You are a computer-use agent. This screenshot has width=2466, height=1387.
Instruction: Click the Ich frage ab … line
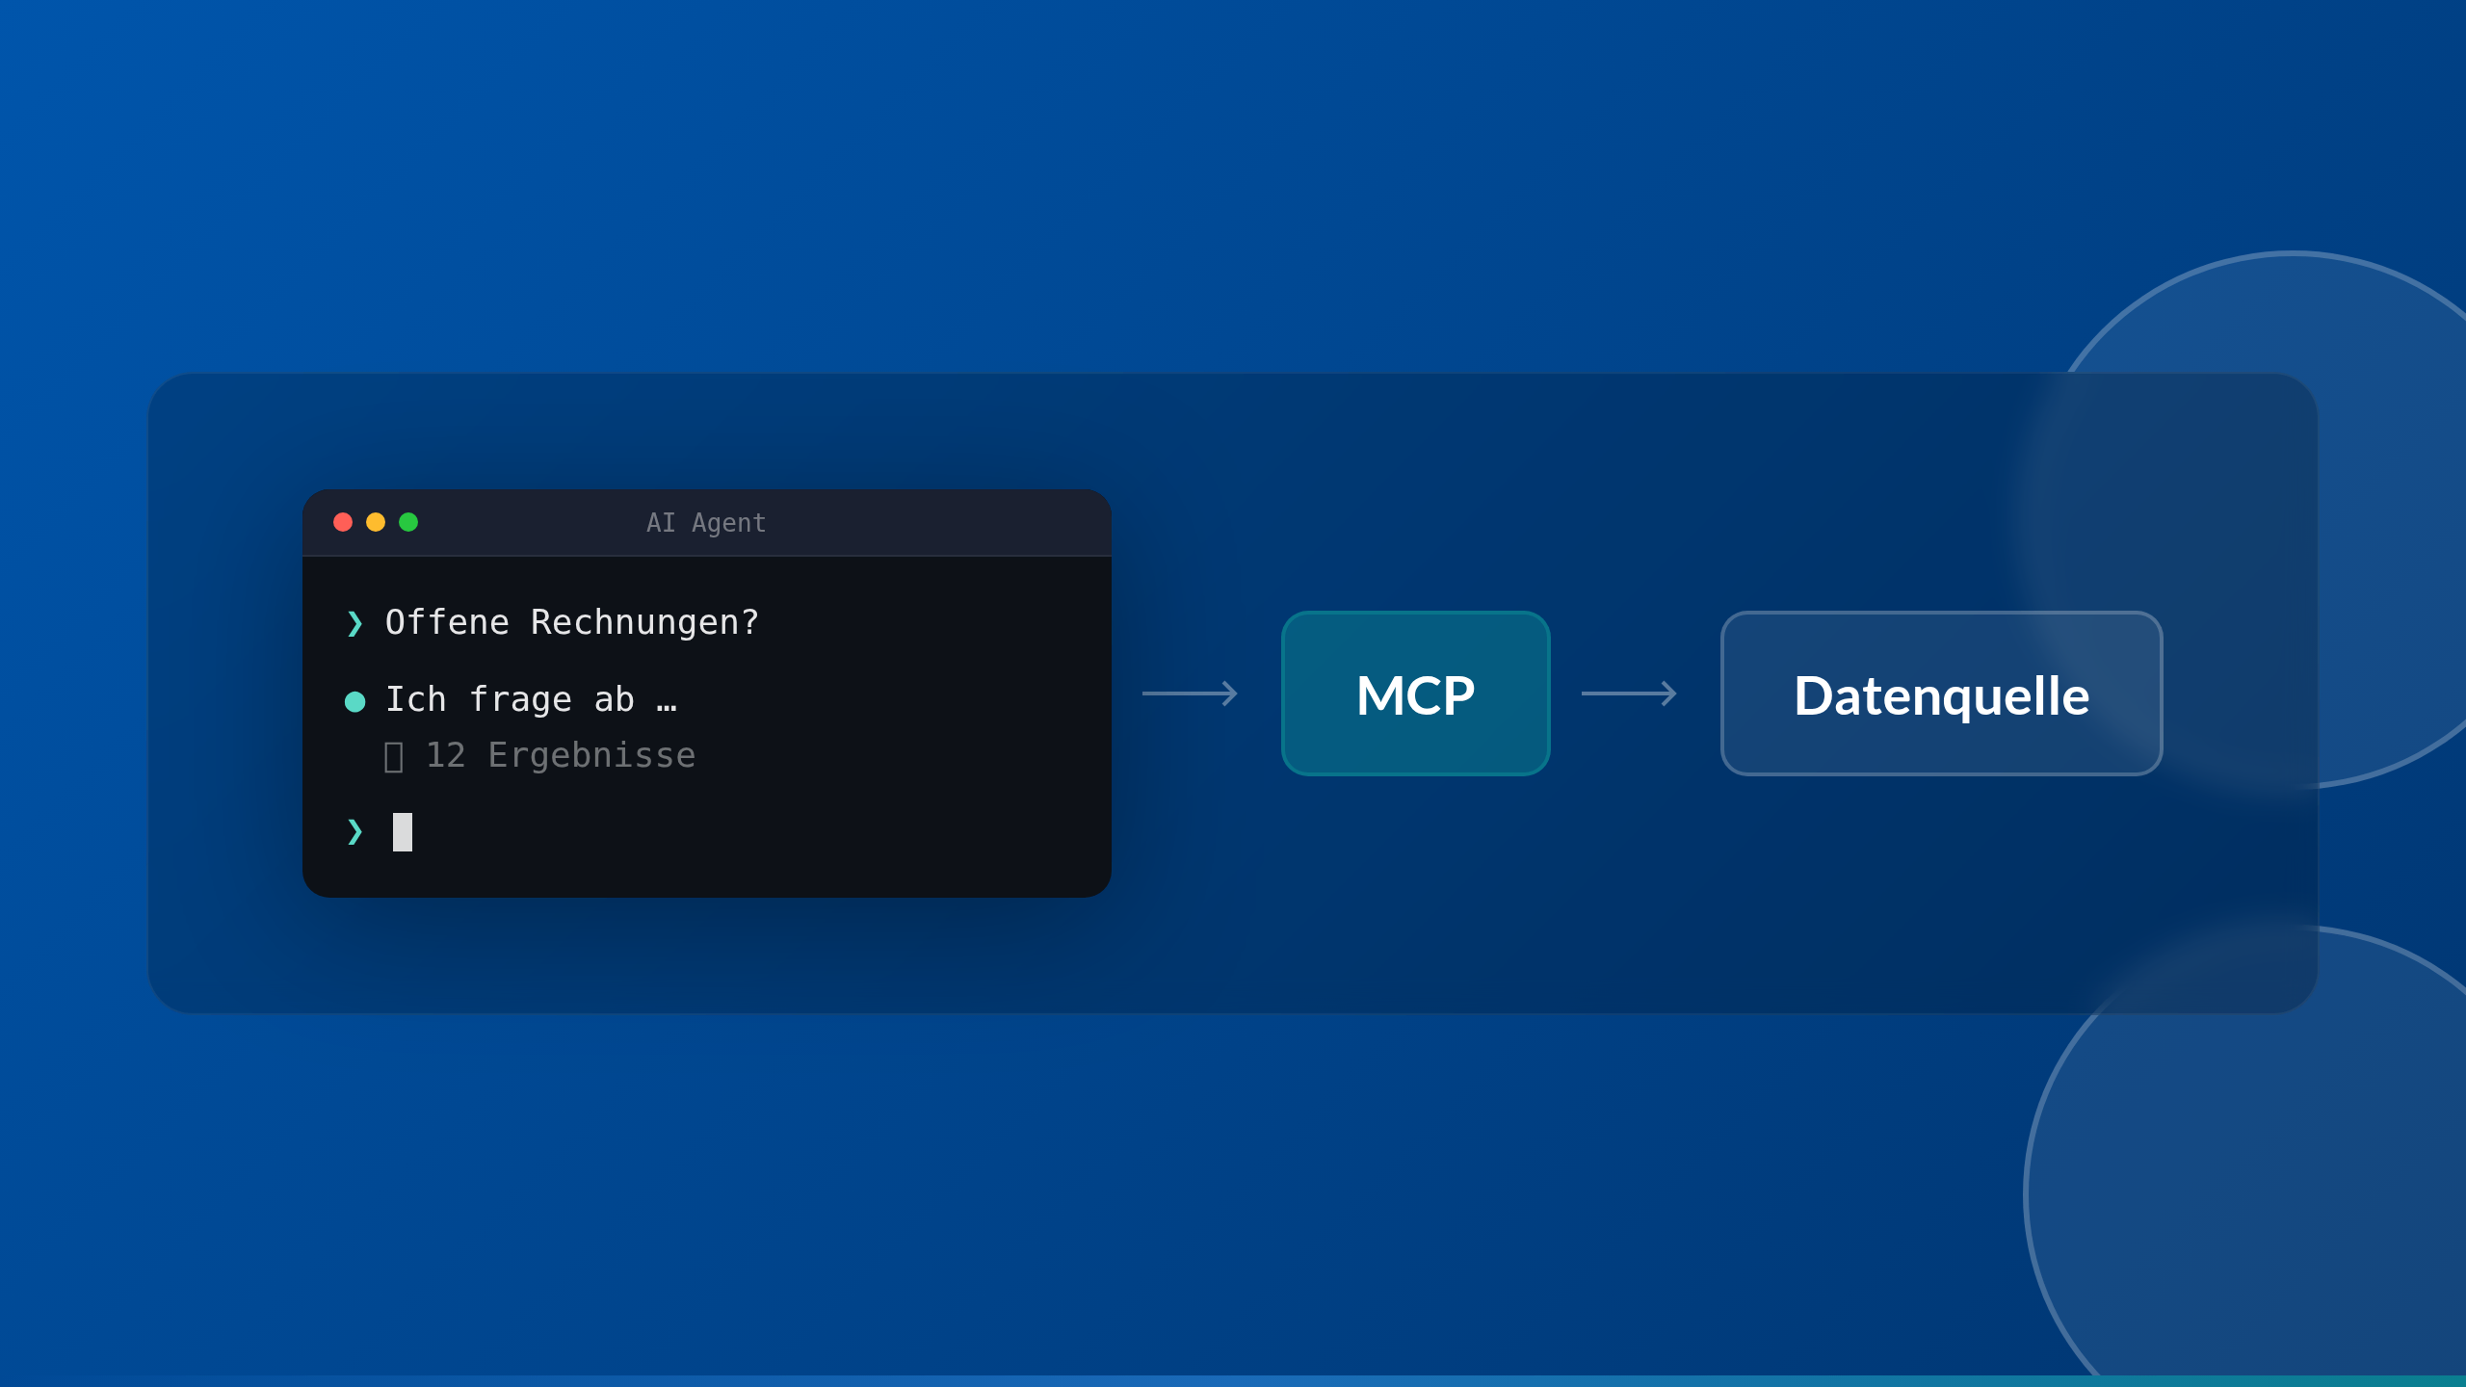(530, 700)
